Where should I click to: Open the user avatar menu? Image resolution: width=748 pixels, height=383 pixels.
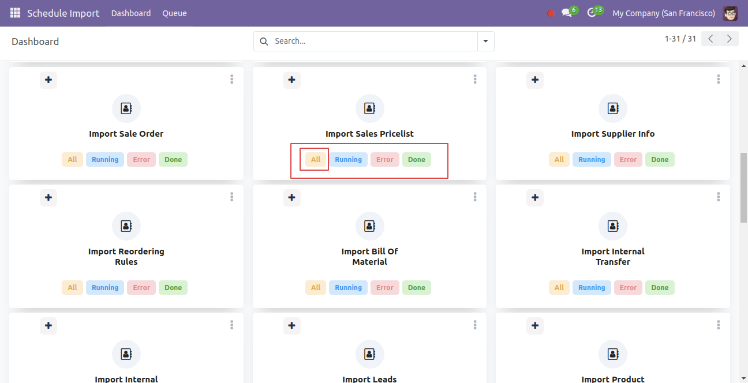(730, 13)
